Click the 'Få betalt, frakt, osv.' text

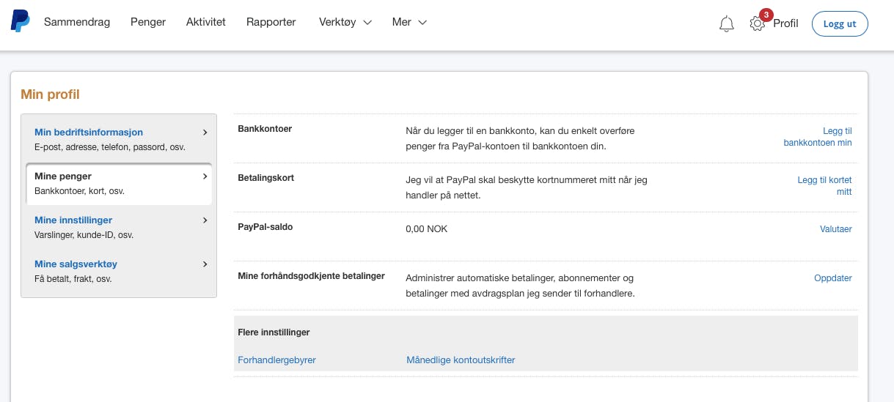click(x=73, y=279)
